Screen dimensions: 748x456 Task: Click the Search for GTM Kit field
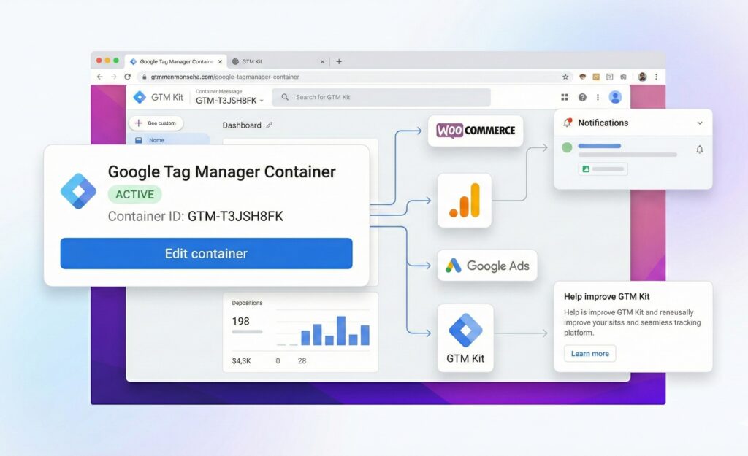coord(380,96)
